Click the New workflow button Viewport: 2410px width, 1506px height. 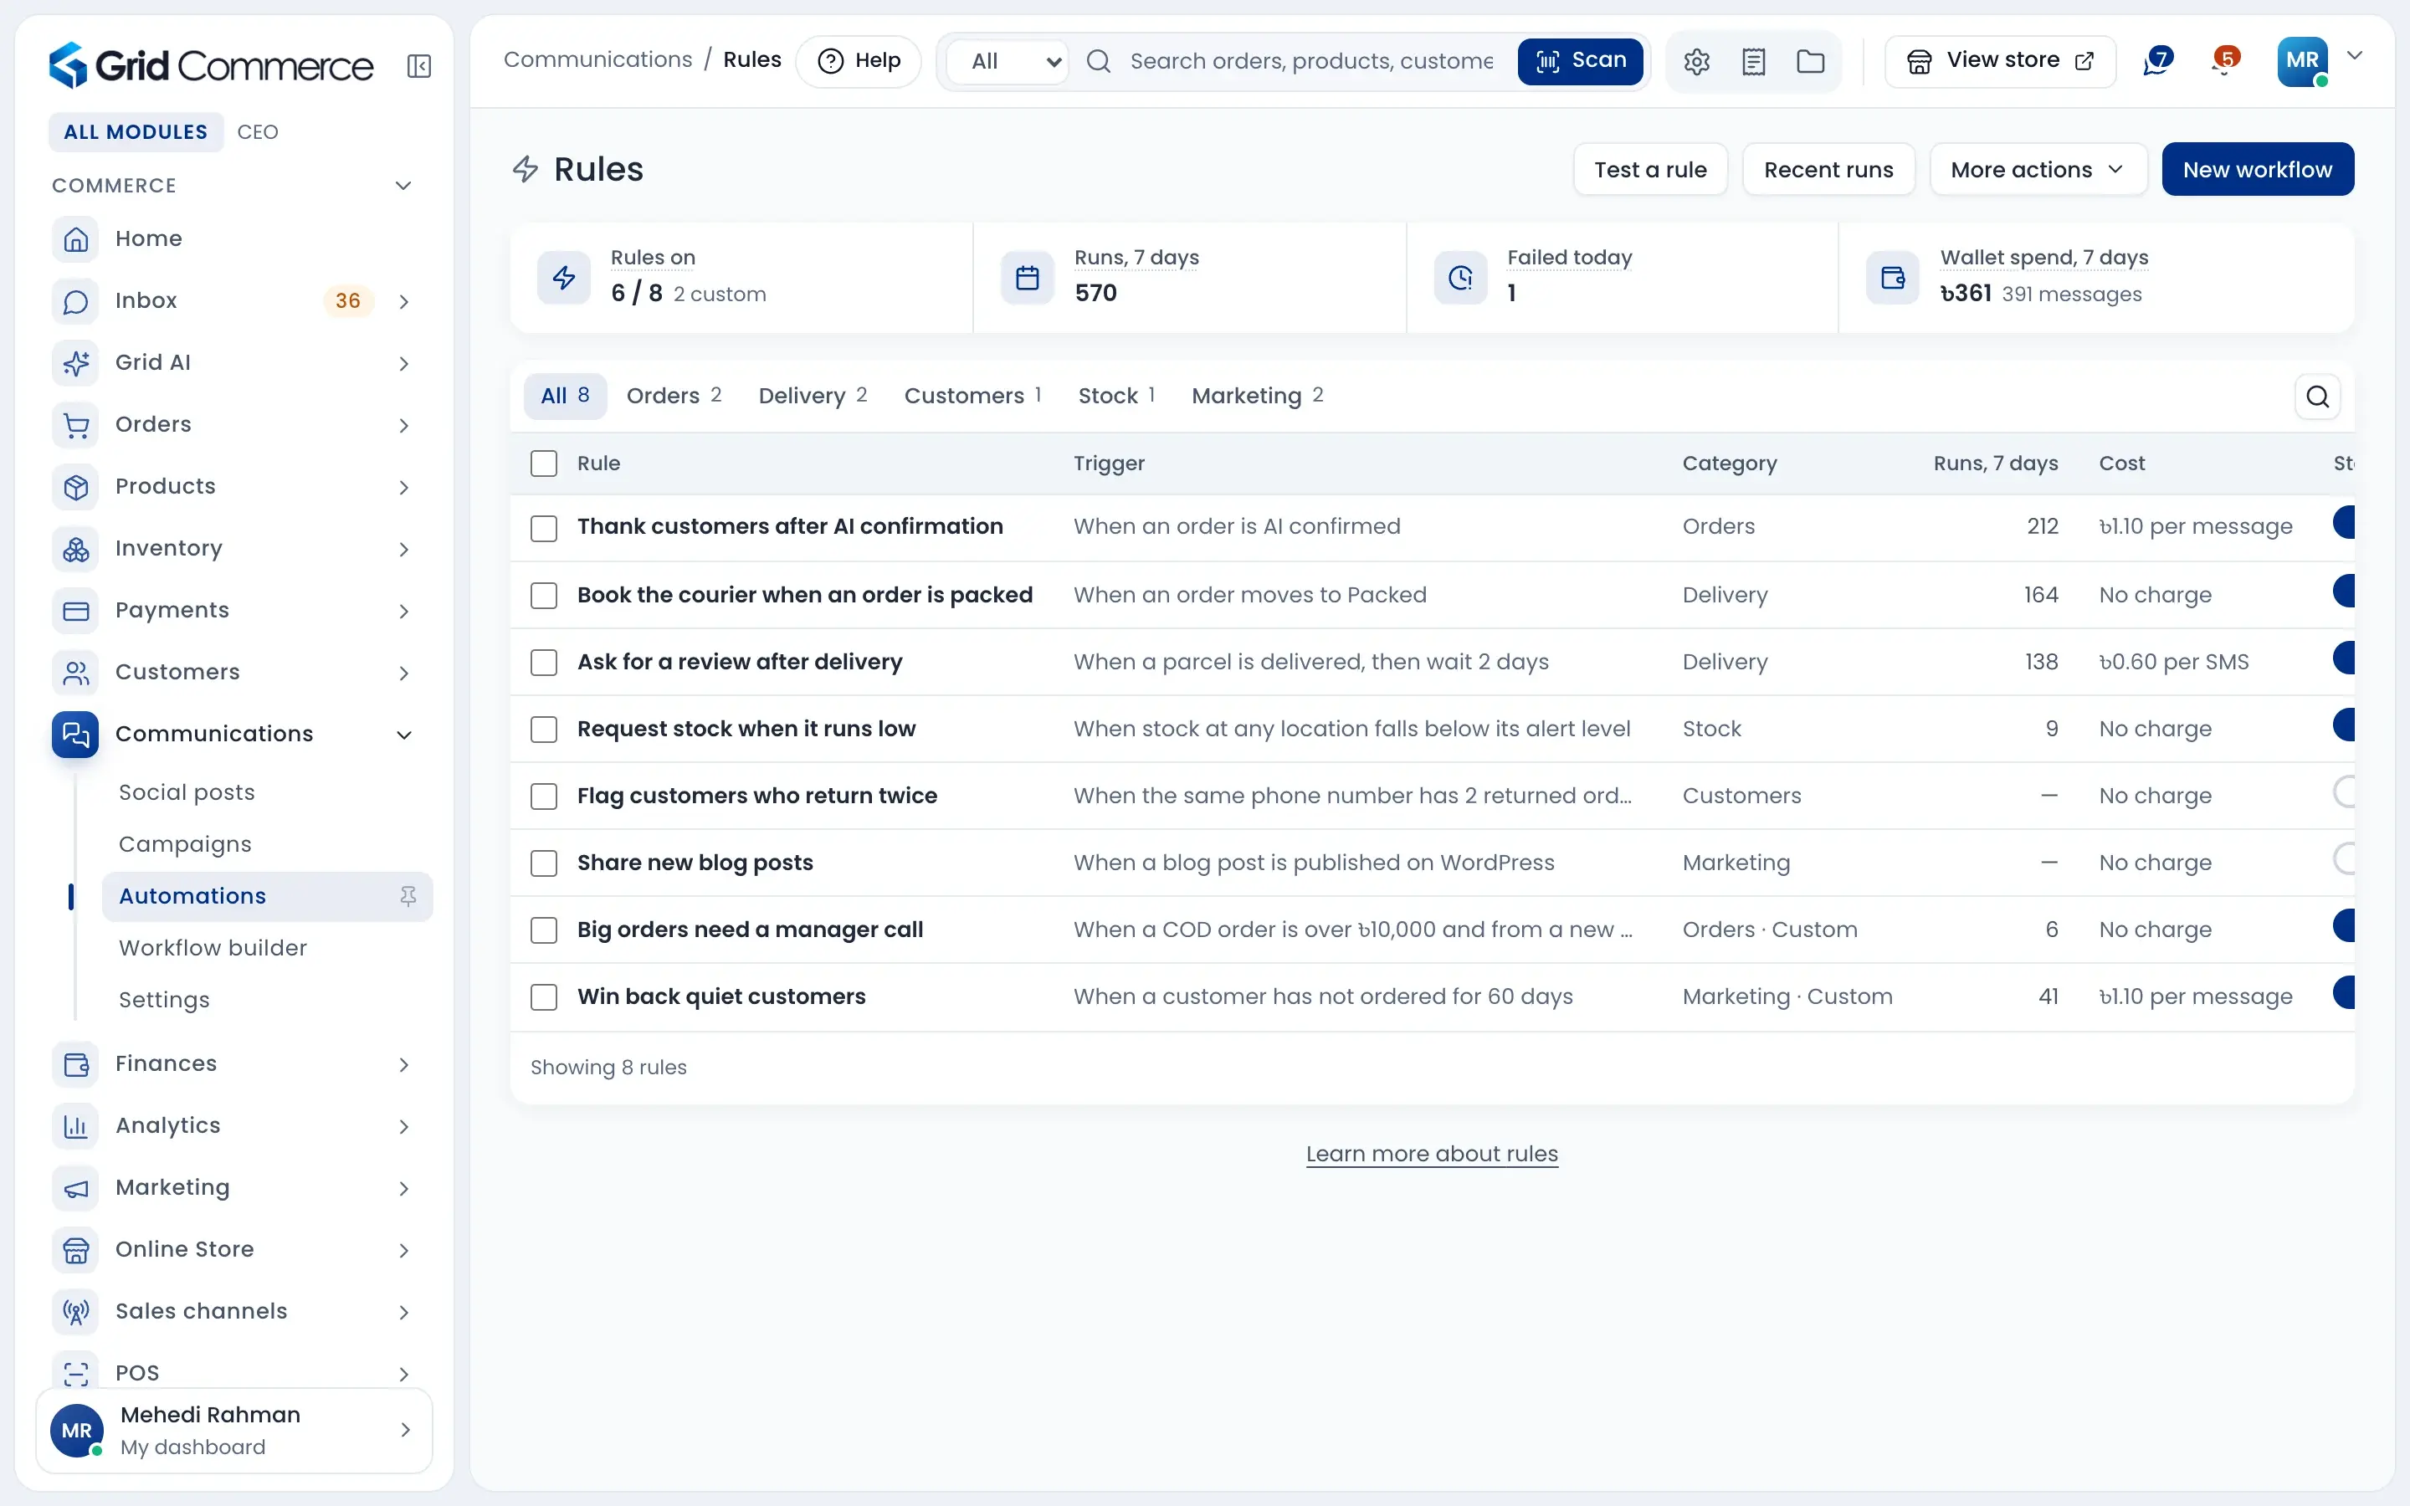2258,169
